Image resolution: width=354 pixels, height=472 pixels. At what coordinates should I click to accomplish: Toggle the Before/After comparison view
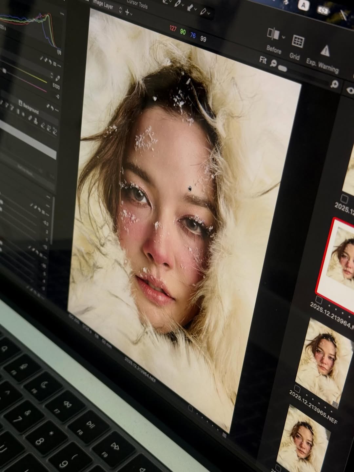click(273, 34)
